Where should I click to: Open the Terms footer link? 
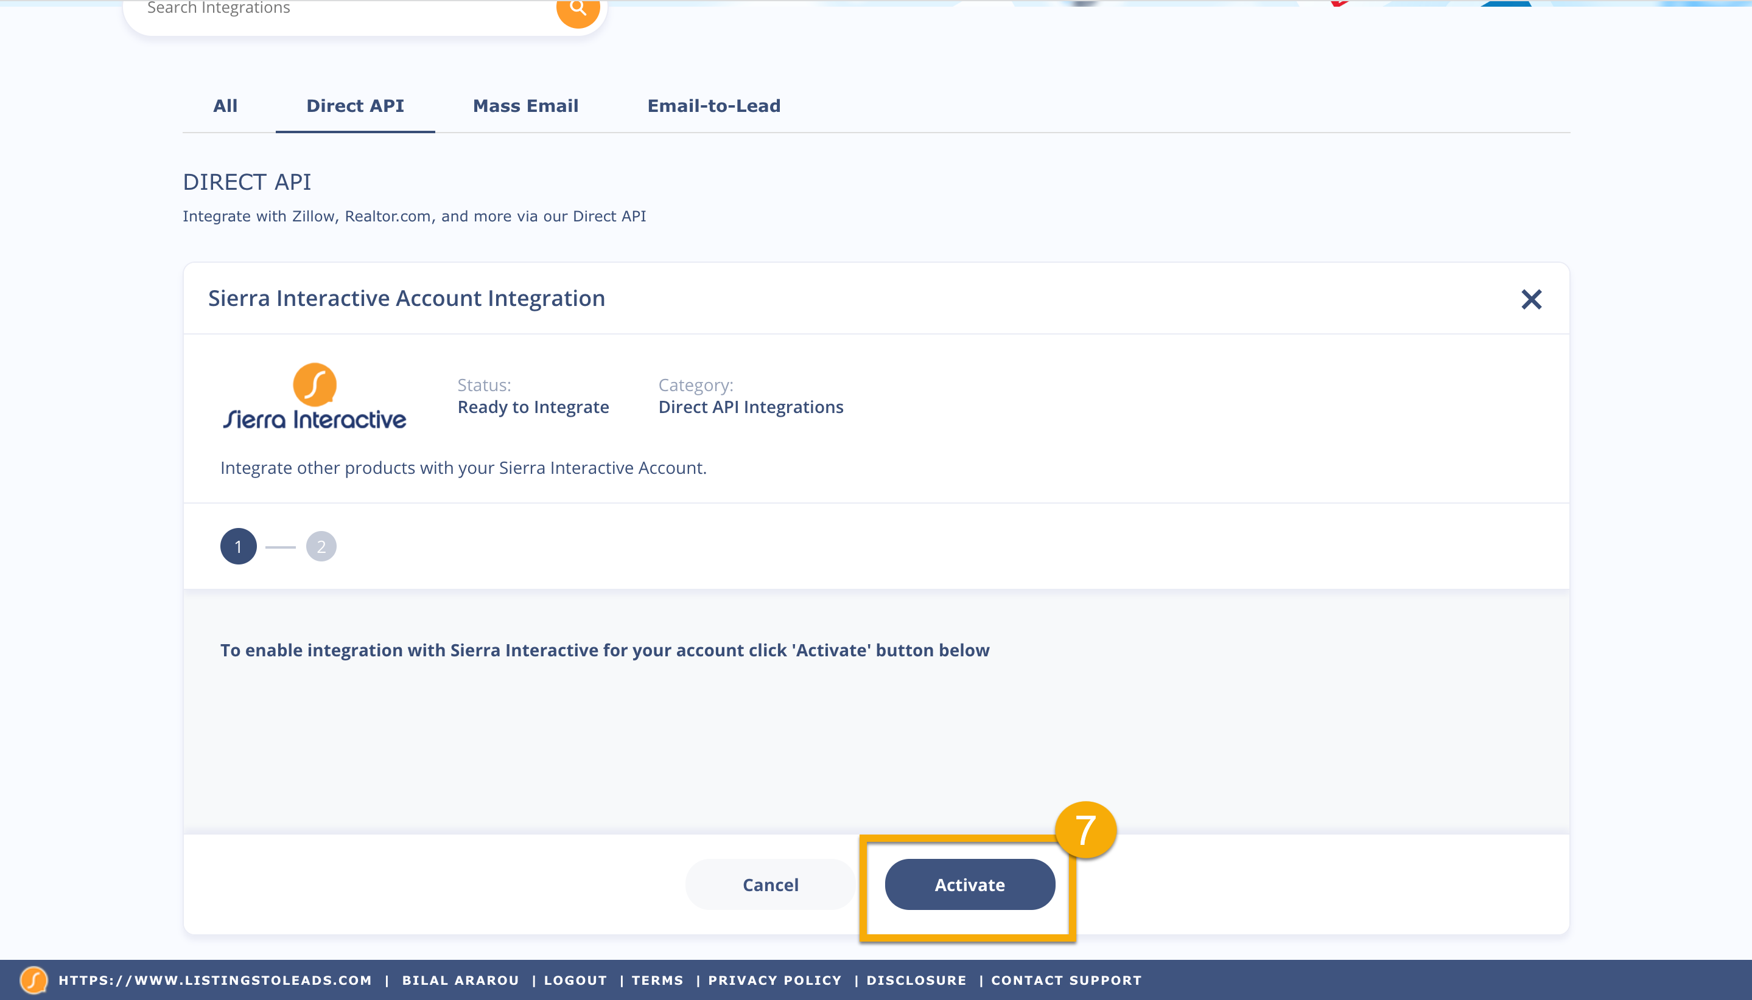(x=657, y=980)
